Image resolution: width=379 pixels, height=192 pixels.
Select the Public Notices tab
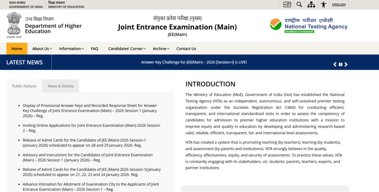(x=24, y=86)
